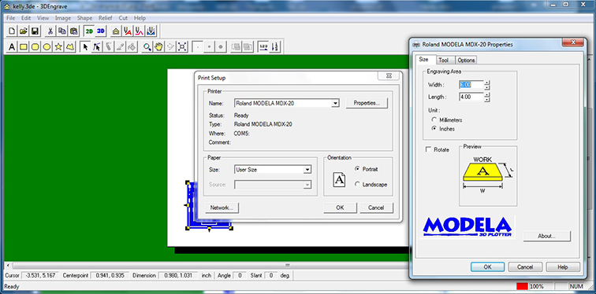Open the Cut menu
The width and height of the screenshot is (596, 294).
[123, 18]
